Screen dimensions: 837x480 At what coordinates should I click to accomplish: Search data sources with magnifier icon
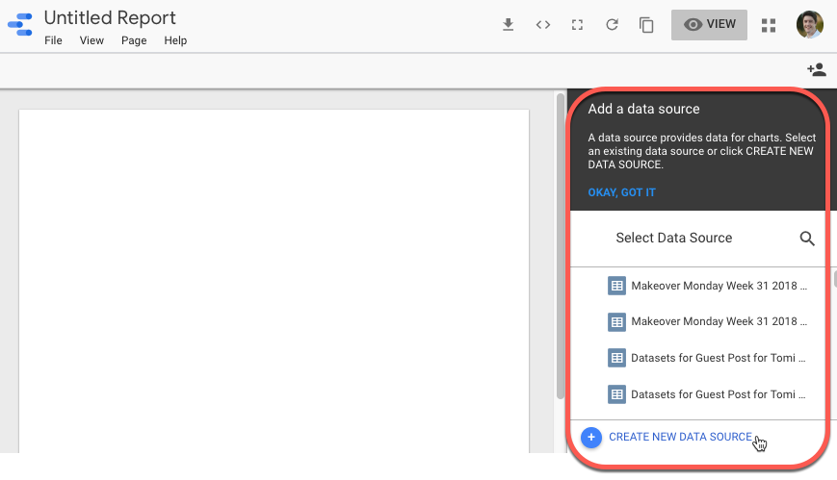[807, 239]
